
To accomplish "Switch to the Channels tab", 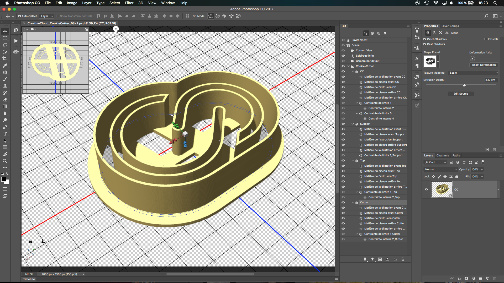I will point(443,155).
